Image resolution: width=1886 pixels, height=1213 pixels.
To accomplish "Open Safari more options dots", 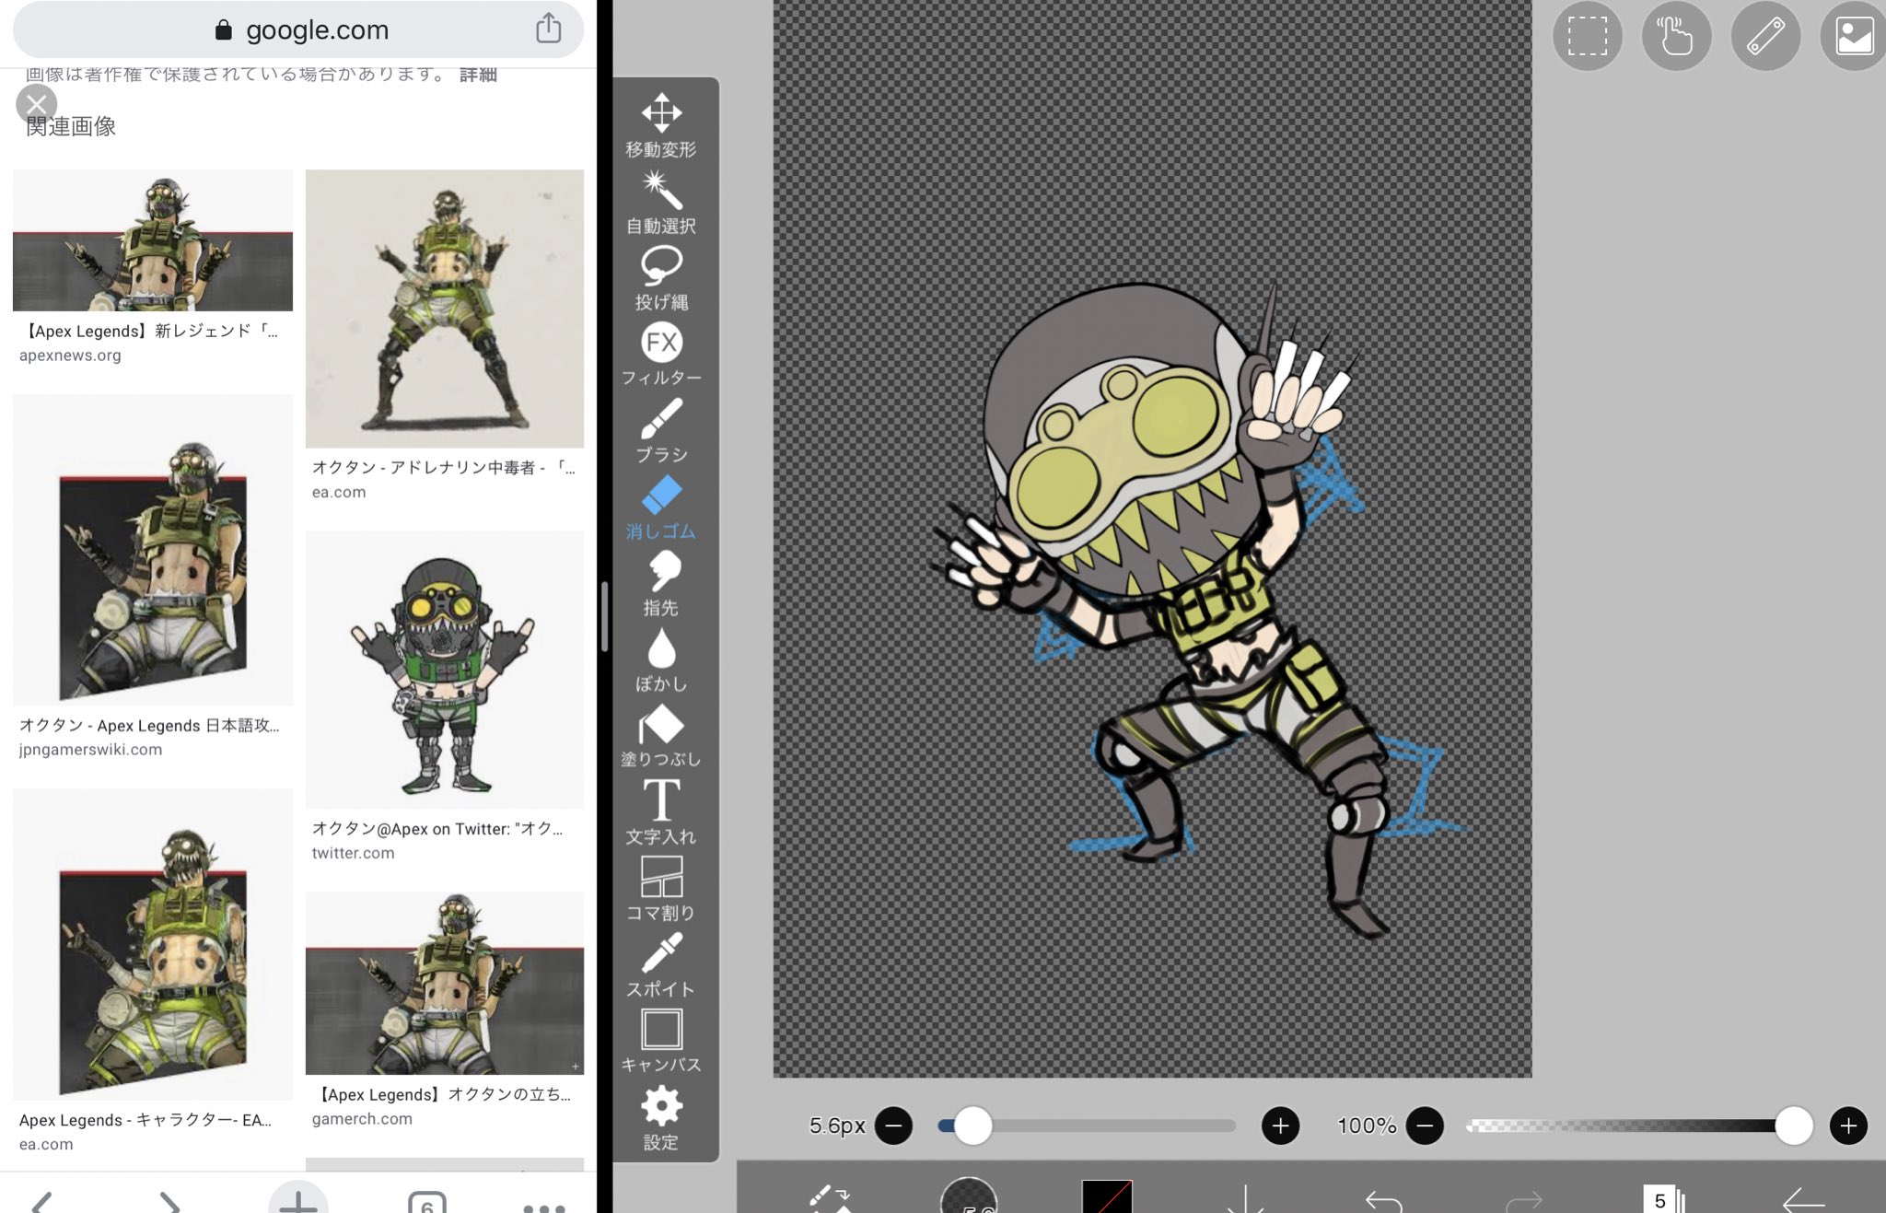I will [544, 1207].
